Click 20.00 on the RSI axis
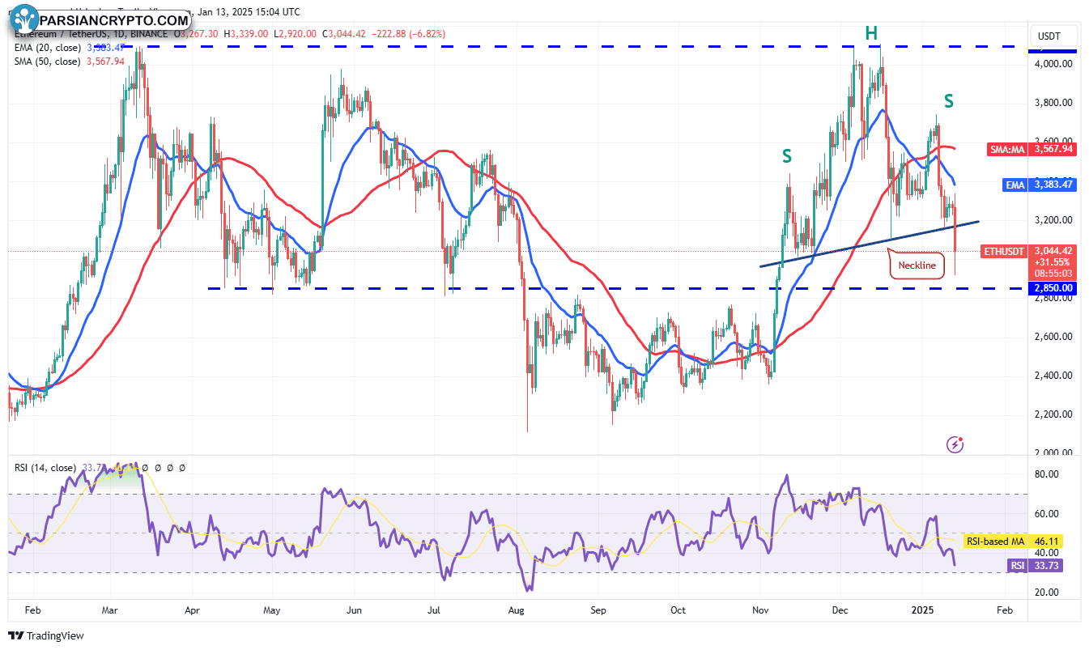The height and width of the screenshot is (650, 1089). point(1047,593)
